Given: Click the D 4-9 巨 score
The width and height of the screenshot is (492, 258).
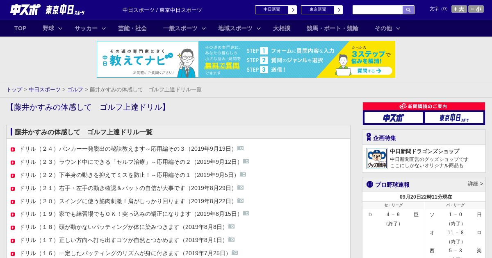Looking at the screenshot, I should (393, 215).
